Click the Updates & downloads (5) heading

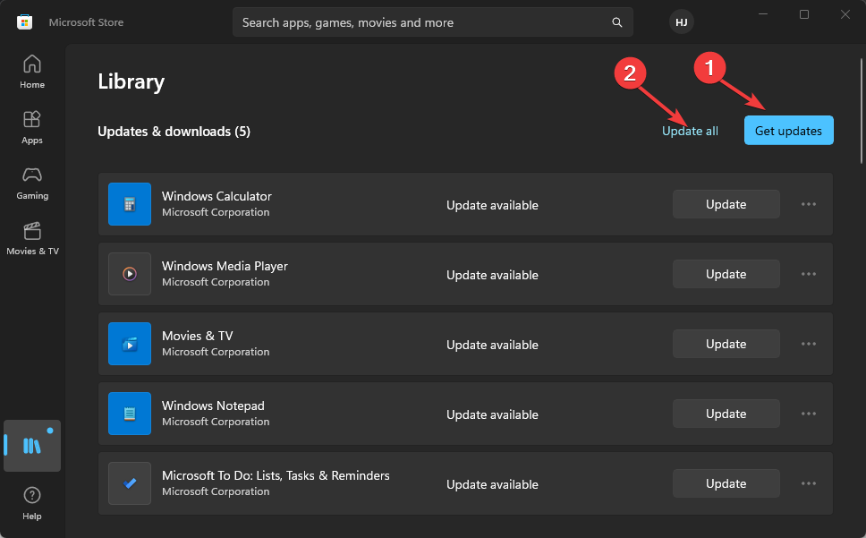174,132
